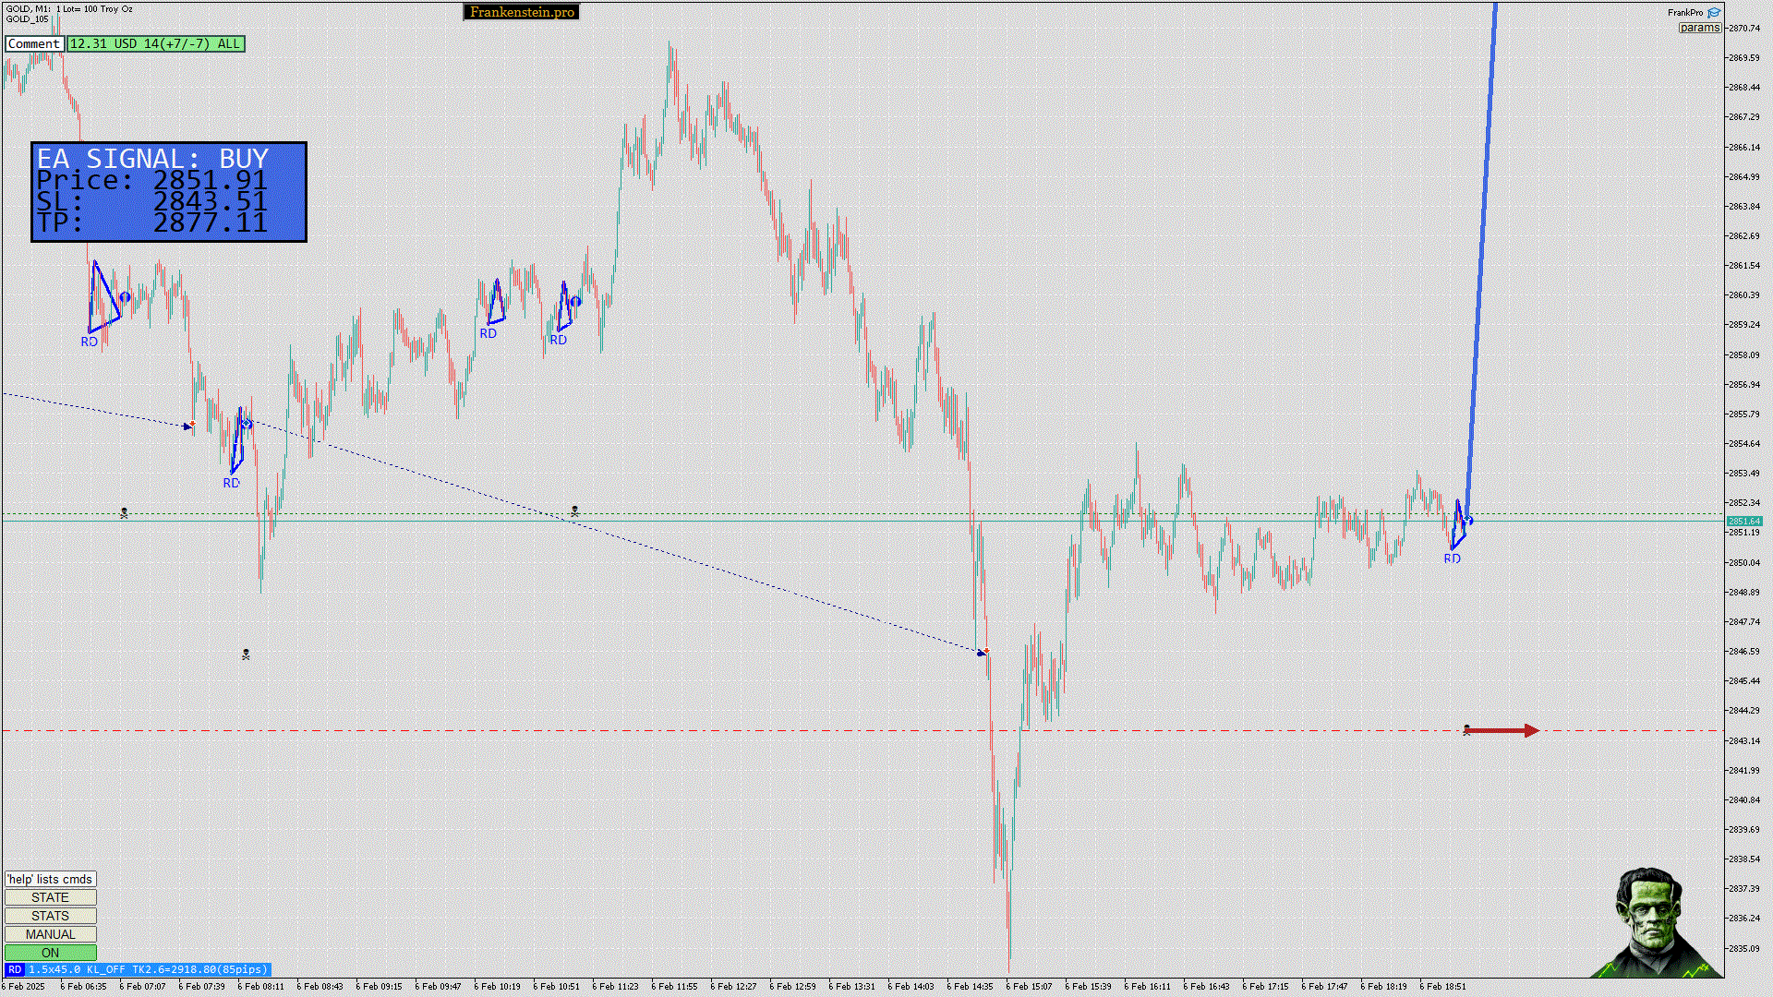The width and height of the screenshot is (1773, 997).
Task: Click the green 12.31 USD profit readout
Action: (x=155, y=43)
